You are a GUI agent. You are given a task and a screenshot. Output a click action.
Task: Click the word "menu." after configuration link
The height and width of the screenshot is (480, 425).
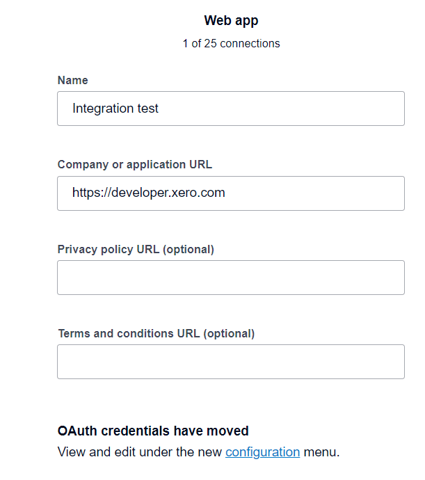321,452
